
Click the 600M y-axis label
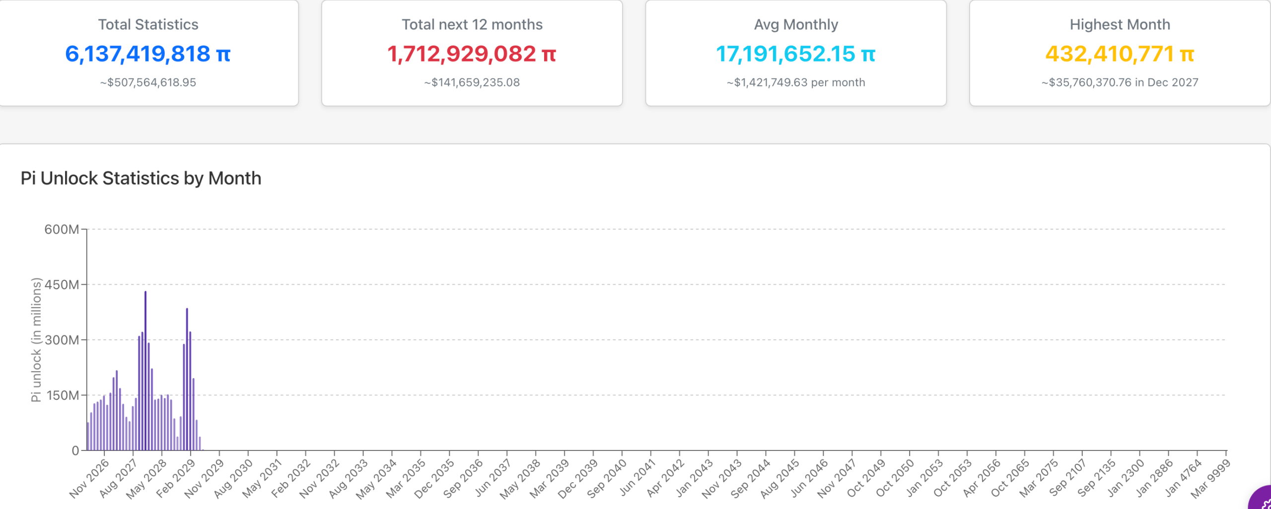coord(62,229)
